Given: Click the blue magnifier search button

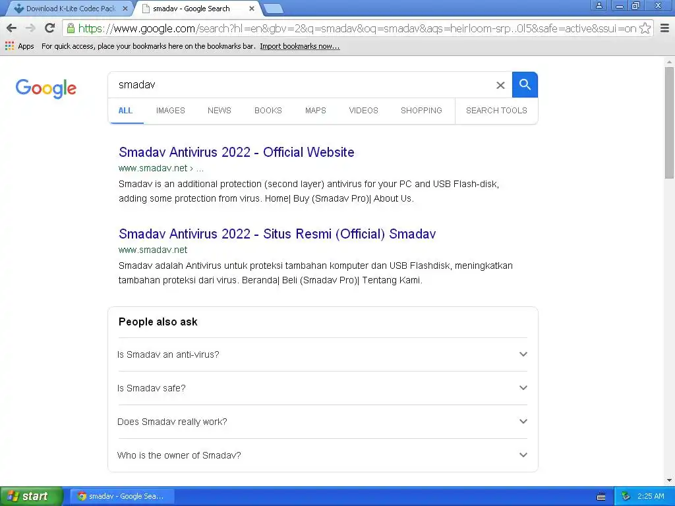Looking at the screenshot, I should click(x=525, y=85).
